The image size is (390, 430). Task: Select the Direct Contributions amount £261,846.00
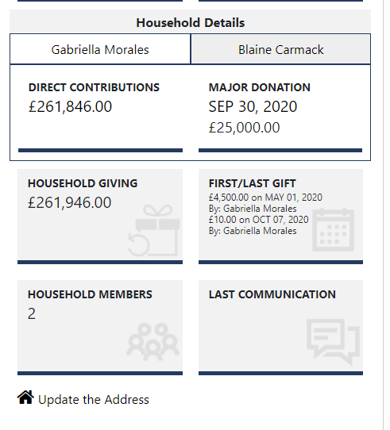[70, 106]
